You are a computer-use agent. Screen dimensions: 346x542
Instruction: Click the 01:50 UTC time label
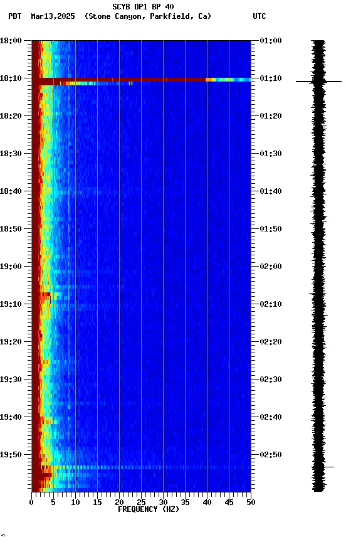271,229
